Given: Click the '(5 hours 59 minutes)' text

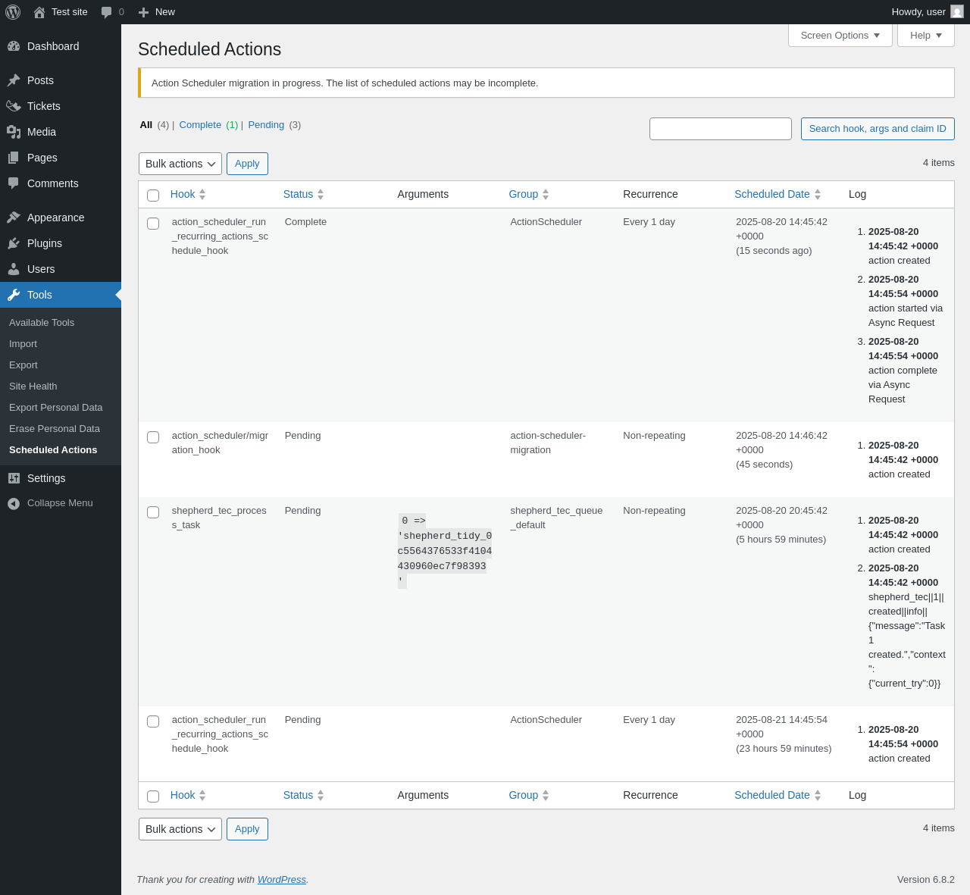Looking at the screenshot, I should point(781,540).
